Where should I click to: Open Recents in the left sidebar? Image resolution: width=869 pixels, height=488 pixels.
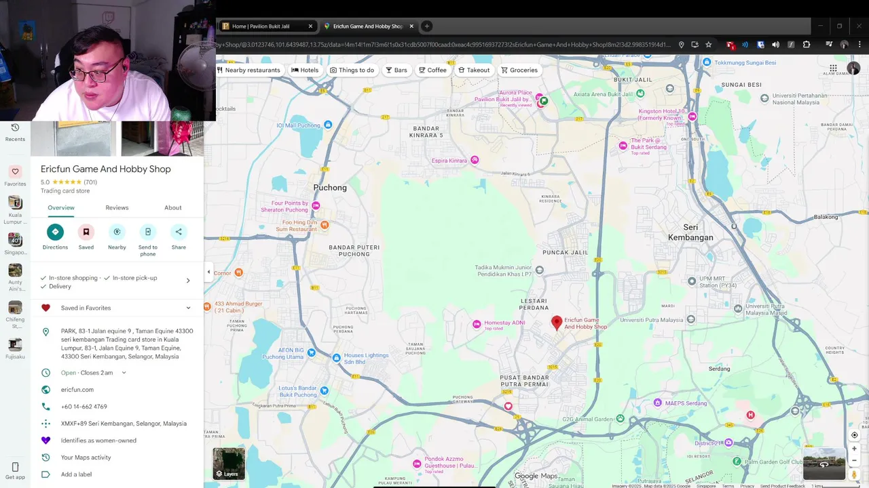tap(15, 132)
